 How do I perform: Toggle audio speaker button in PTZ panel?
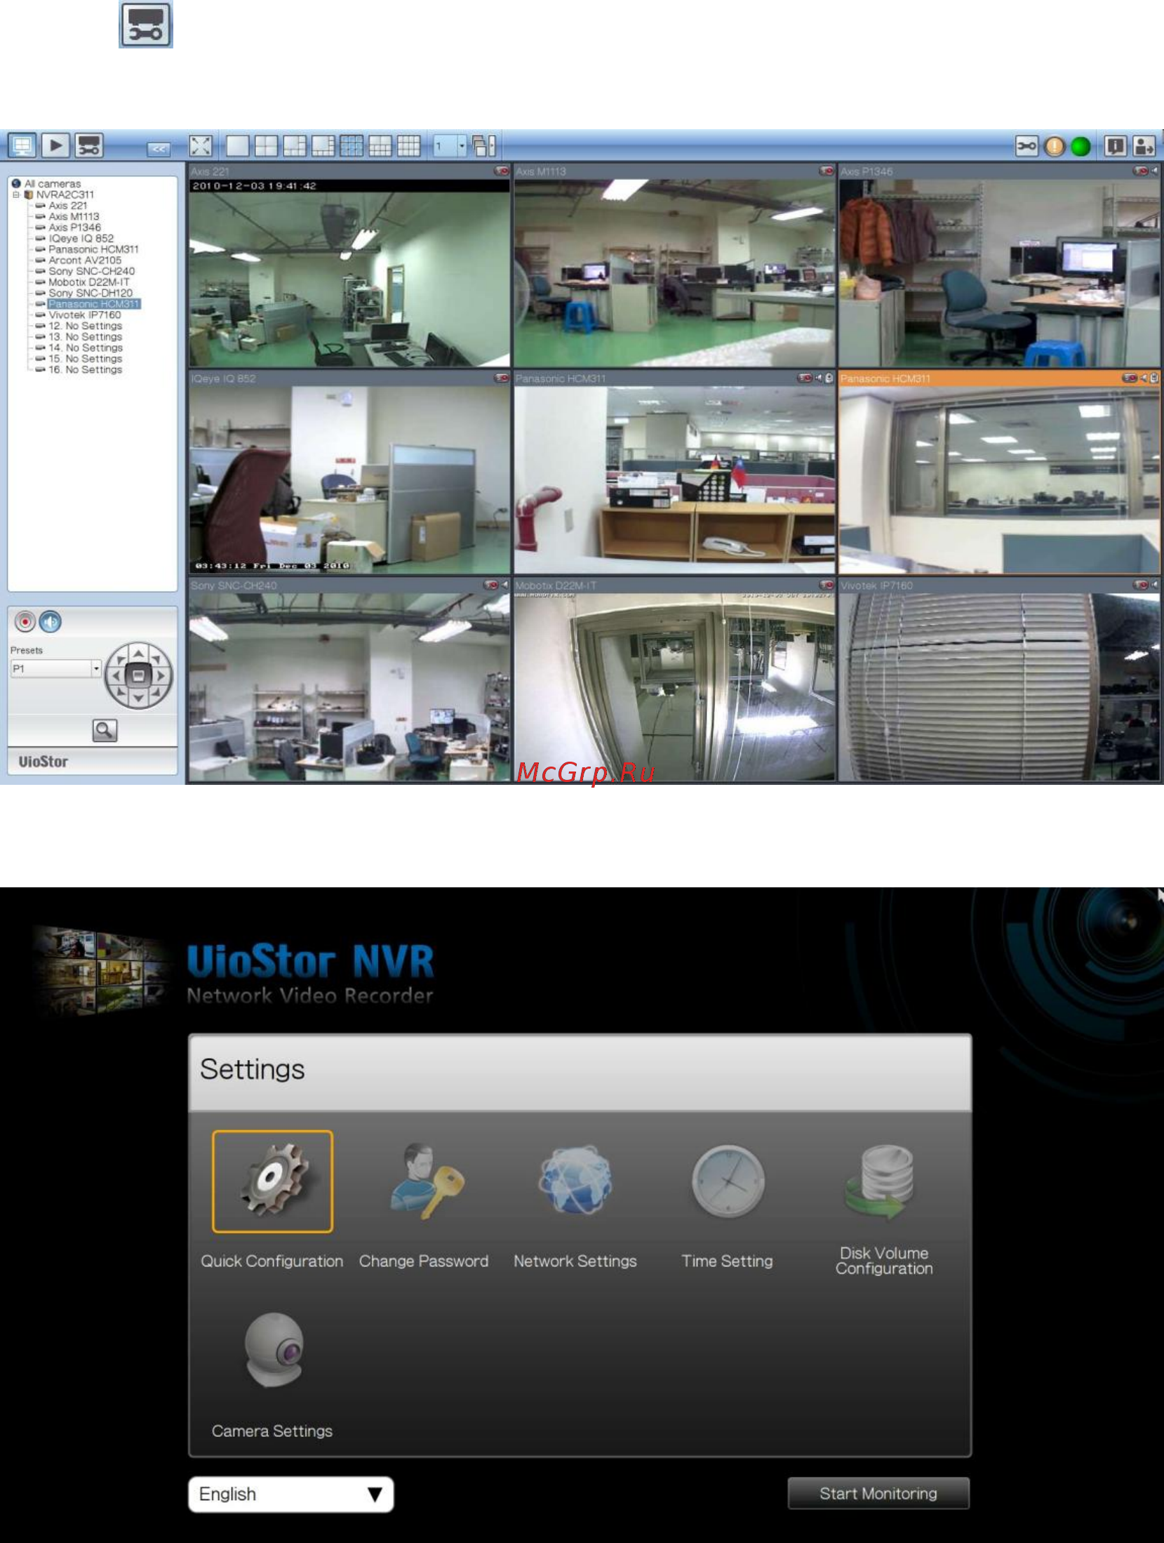click(50, 622)
